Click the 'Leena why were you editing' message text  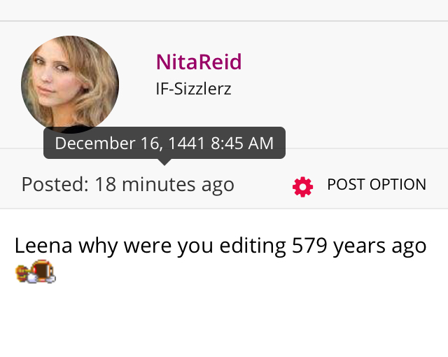pos(150,246)
